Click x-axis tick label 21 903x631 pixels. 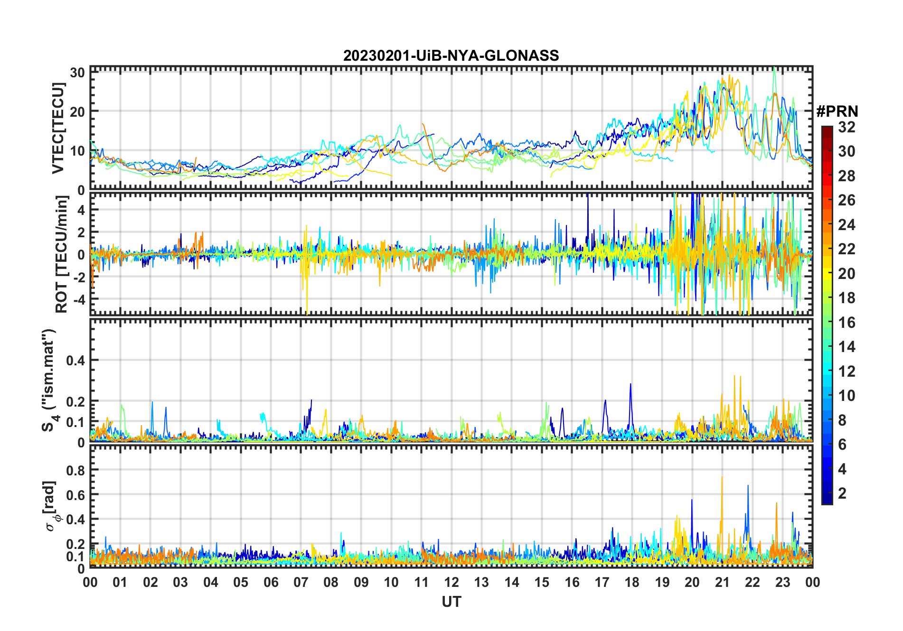tap(723, 582)
